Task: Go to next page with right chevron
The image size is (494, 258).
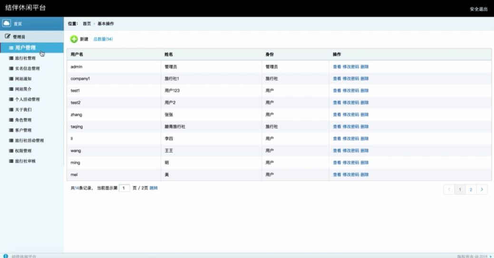Action: coord(481,189)
